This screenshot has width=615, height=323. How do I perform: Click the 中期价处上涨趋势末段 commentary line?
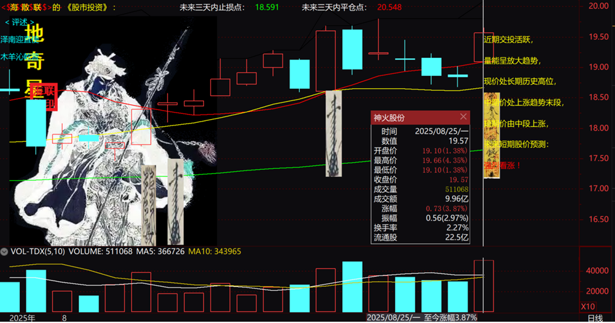coord(524,102)
